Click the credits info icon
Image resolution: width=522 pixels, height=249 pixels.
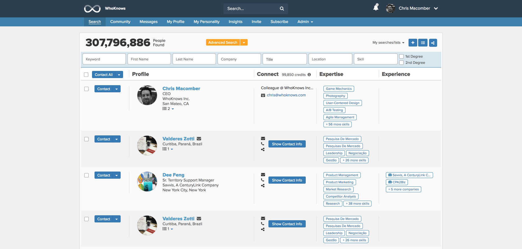click(x=309, y=75)
